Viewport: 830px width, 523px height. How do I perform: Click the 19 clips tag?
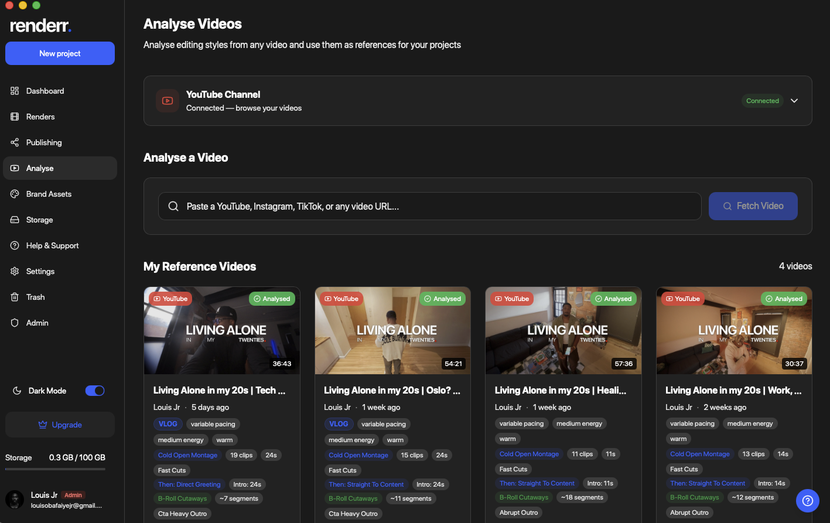pyautogui.click(x=241, y=455)
